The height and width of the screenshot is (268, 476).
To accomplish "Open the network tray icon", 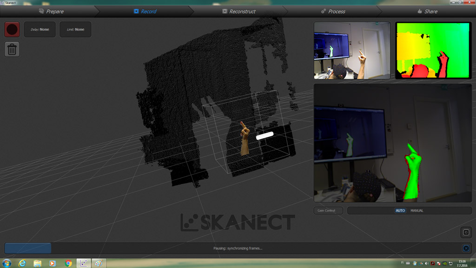I will pyautogui.click(x=451, y=263).
